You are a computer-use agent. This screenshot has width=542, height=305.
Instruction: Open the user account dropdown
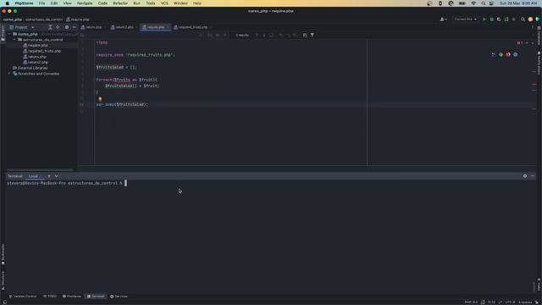tap(444, 19)
